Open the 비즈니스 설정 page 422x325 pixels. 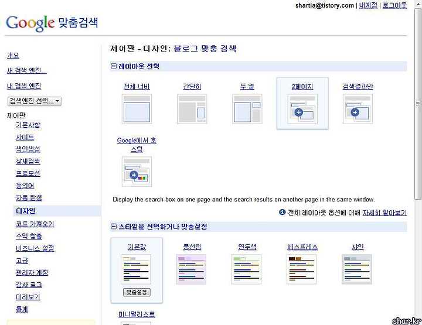(x=35, y=248)
